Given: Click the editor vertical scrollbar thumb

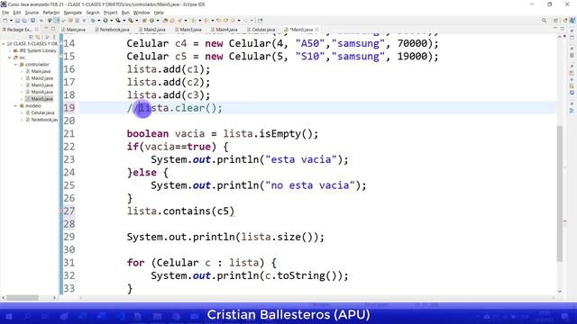Looking at the screenshot, I should [560, 193].
